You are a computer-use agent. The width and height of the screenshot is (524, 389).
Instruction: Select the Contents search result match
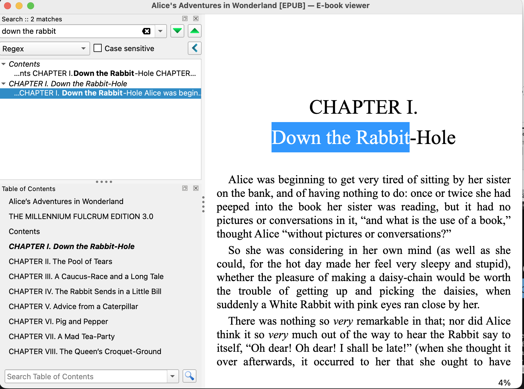(x=105, y=74)
